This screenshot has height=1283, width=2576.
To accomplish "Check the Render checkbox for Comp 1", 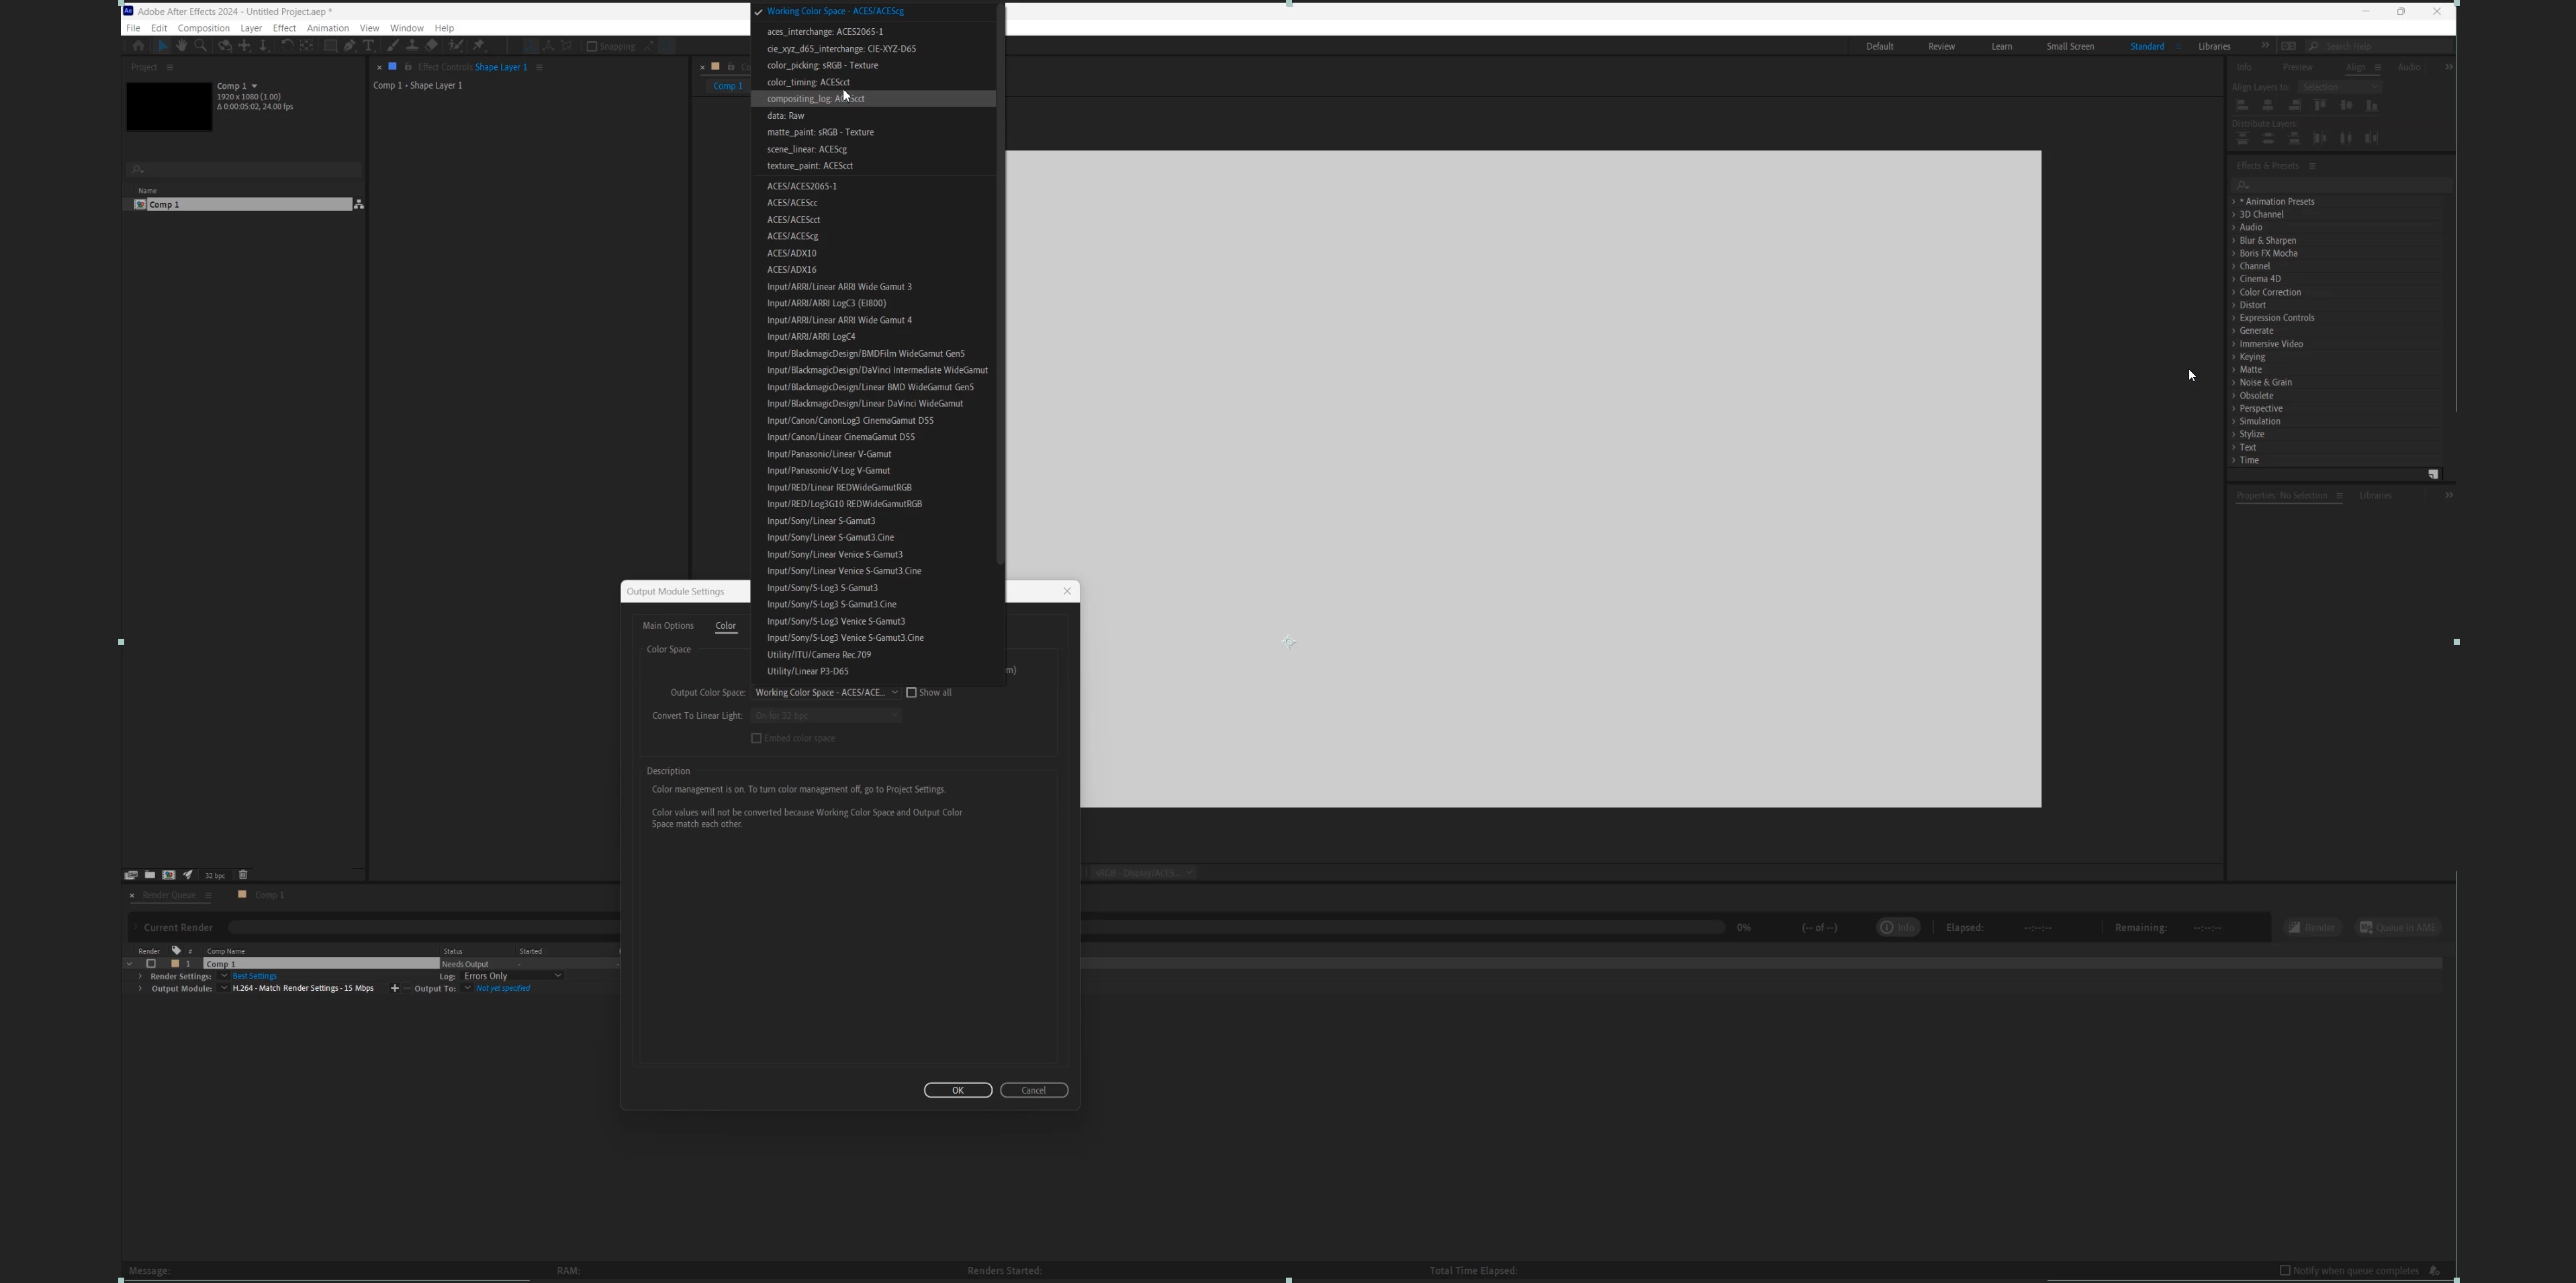I will pos(151,964).
